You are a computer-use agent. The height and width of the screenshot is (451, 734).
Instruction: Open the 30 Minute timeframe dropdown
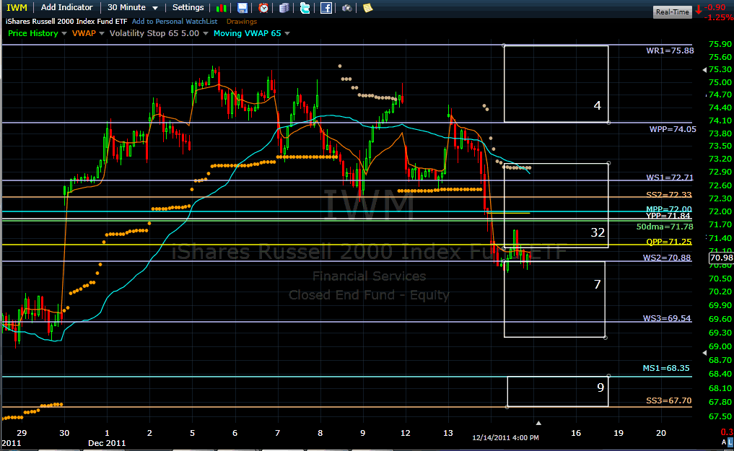pos(133,7)
